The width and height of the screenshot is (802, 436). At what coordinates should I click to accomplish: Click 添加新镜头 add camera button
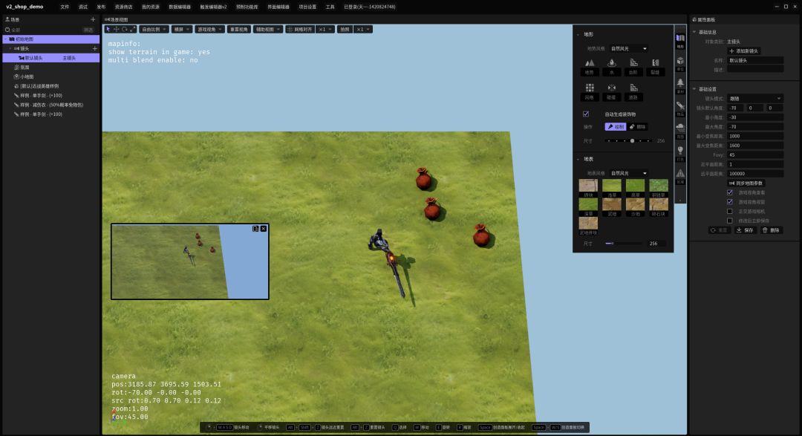click(x=744, y=51)
